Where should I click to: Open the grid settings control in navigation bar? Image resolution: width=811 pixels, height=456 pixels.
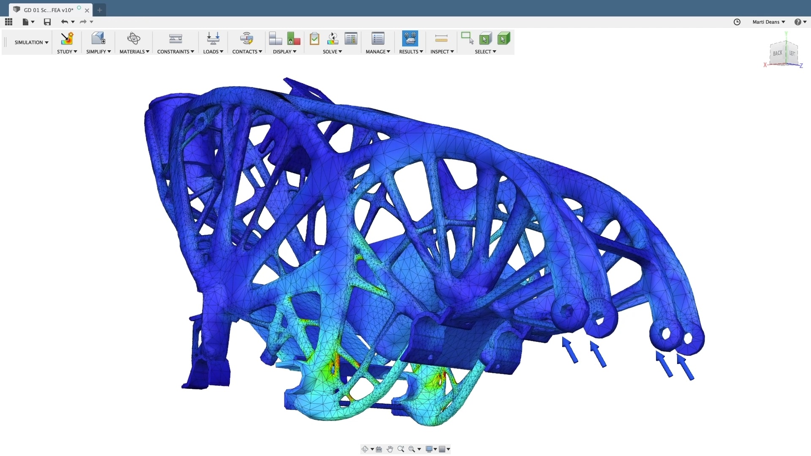tap(443, 449)
